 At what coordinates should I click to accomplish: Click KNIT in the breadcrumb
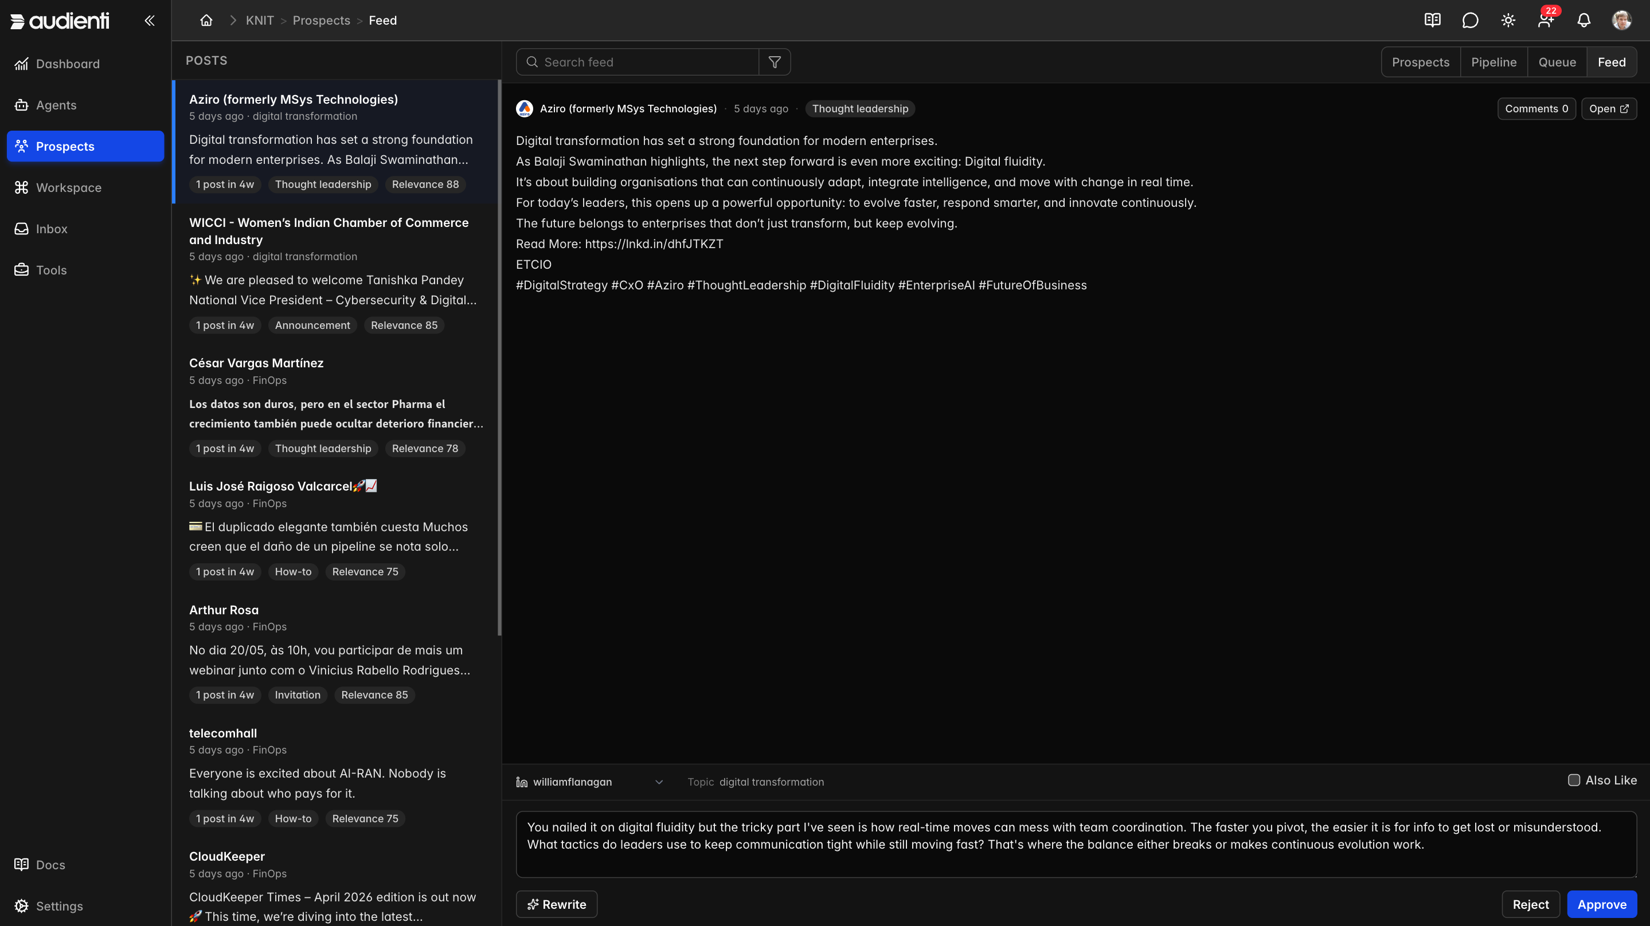pyautogui.click(x=259, y=21)
